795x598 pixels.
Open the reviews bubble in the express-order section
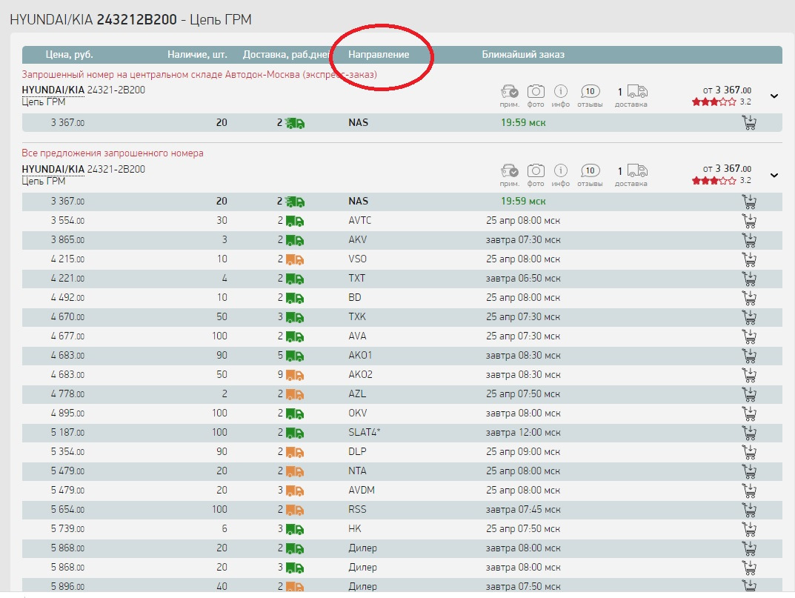pyautogui.click(x=590, y=92)
